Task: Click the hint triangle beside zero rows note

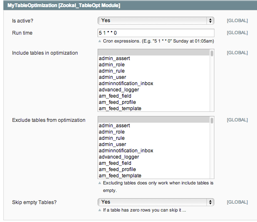Action: click(100, 210)
